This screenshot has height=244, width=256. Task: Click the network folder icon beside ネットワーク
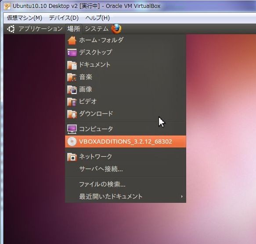click(72, 157)
